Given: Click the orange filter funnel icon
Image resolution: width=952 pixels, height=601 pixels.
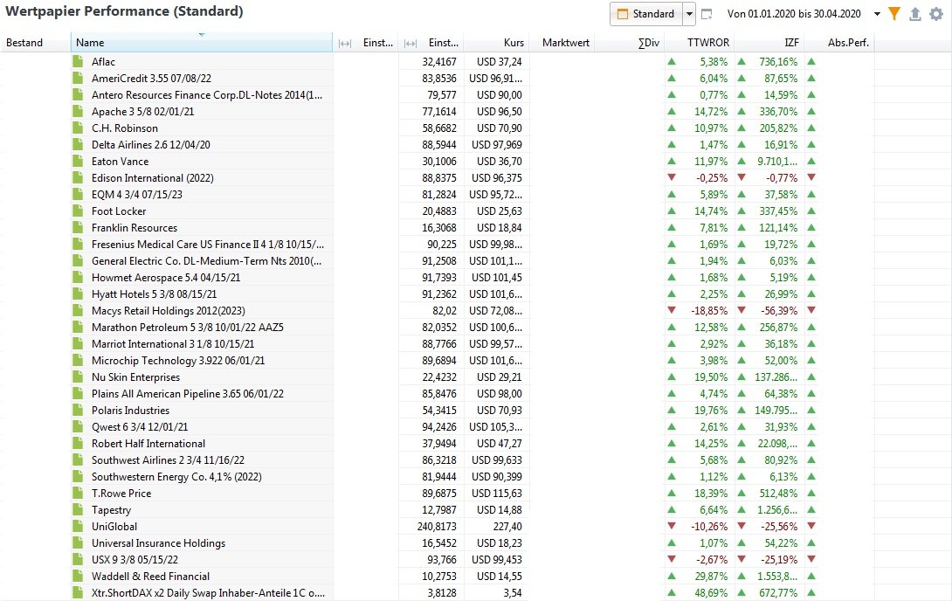Looking at the screenshot, I should tap(894, 14).
